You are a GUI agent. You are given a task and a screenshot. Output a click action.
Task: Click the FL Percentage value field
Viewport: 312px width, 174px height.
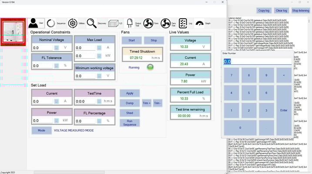[x=85, y=121]
